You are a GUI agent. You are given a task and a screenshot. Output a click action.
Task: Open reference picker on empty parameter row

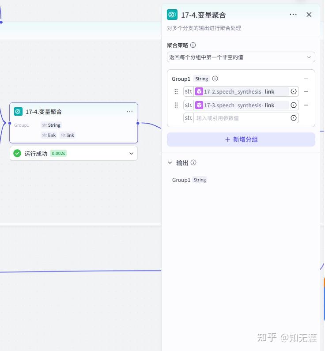tap(294, 118)
